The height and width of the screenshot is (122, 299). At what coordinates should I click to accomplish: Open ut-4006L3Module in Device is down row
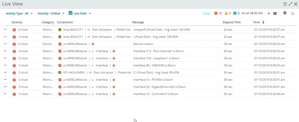tap(75, 44)
